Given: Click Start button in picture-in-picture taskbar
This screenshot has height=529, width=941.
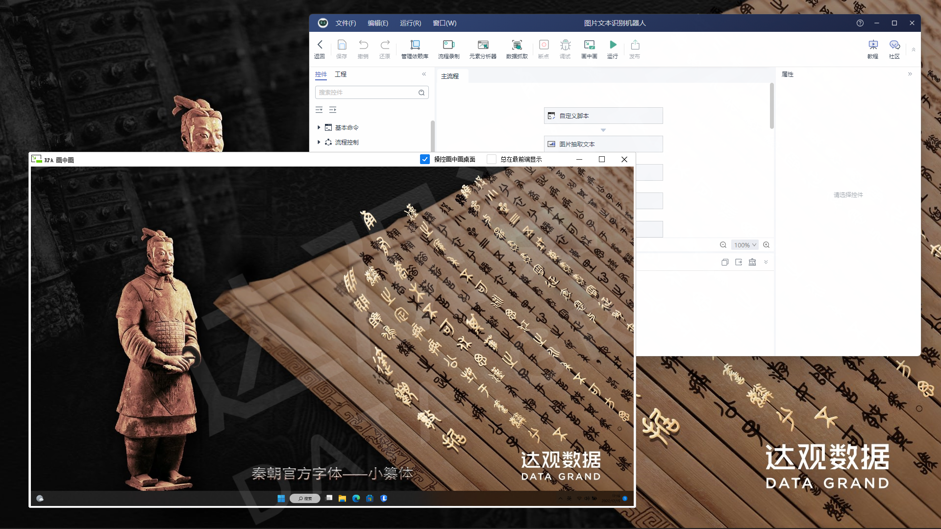Looking at the screenshot, I should [281, 499].
